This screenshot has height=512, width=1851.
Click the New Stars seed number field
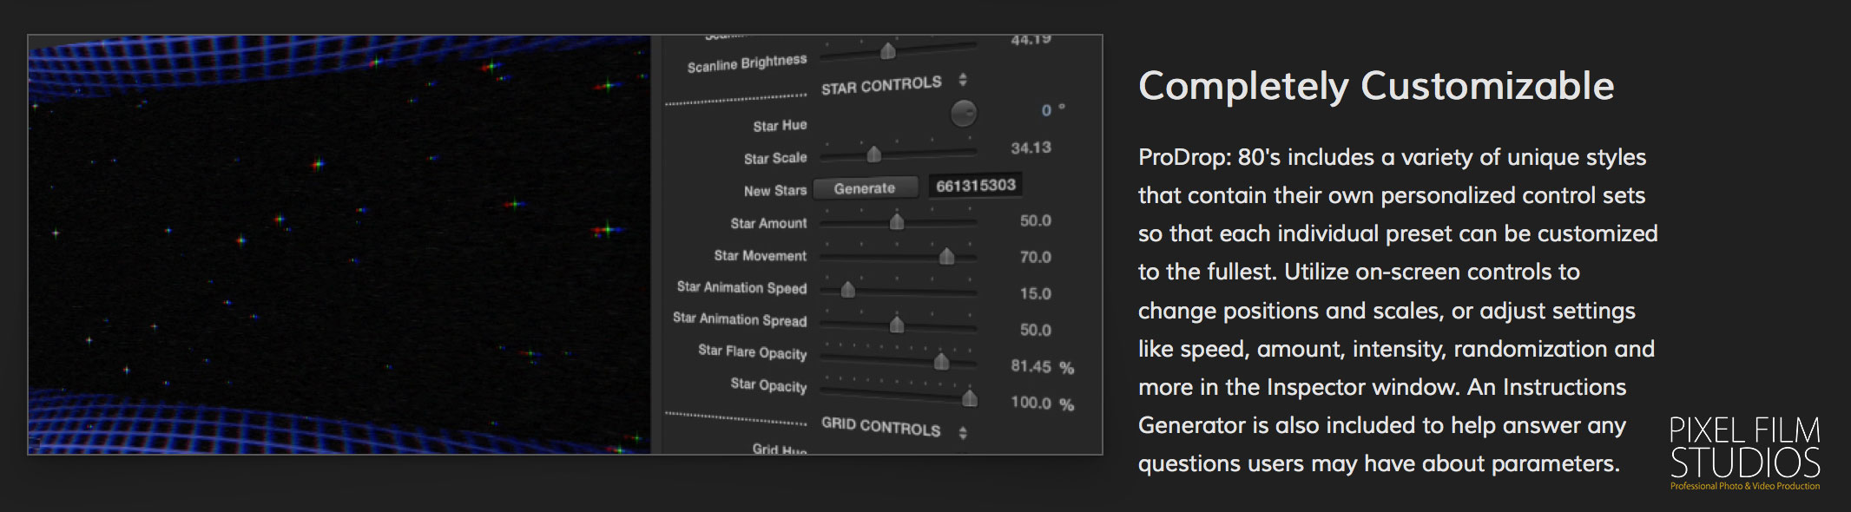pos(975,186)
